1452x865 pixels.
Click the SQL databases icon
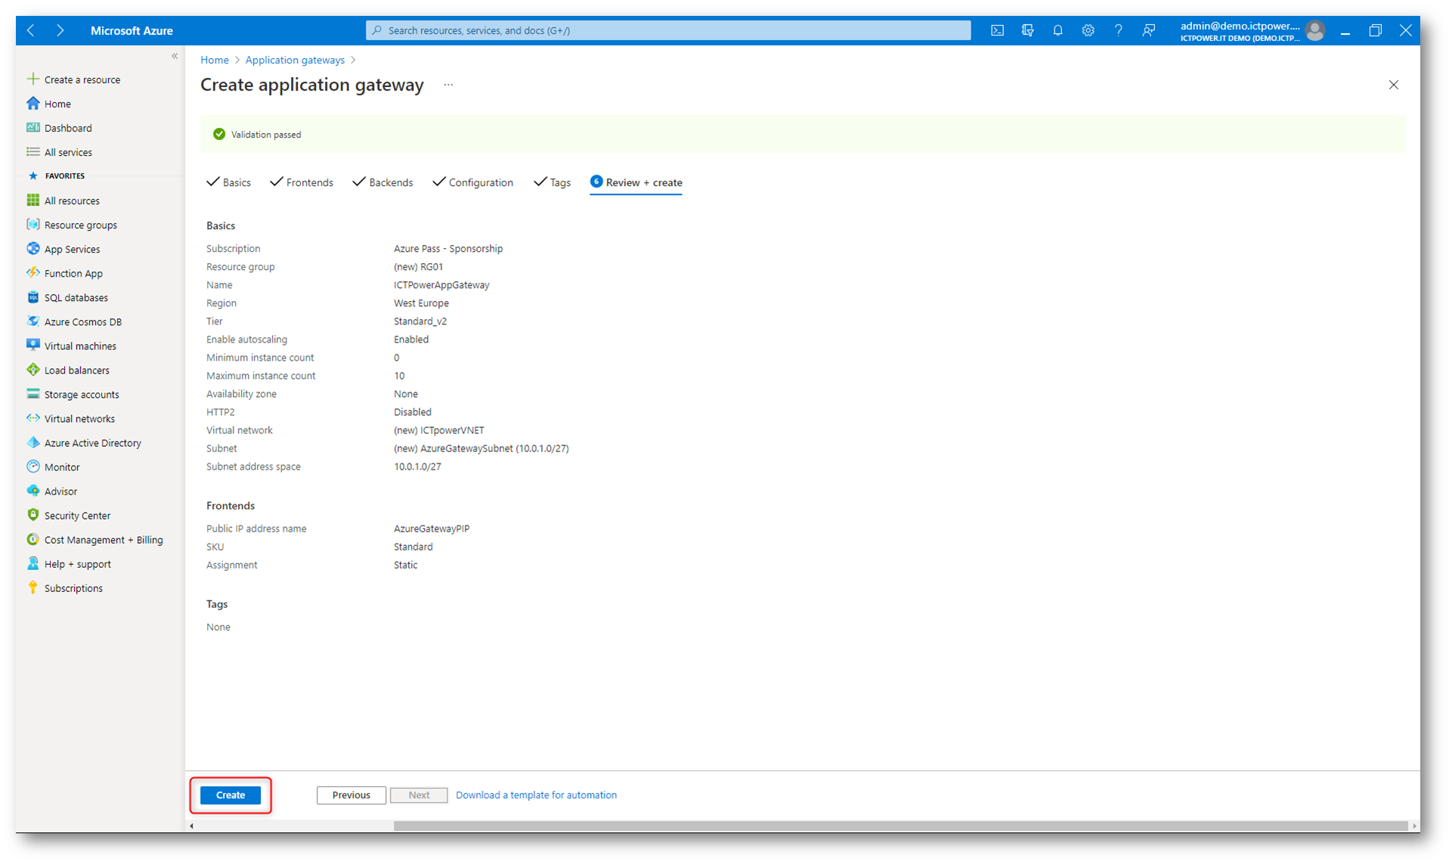point(33,296)
